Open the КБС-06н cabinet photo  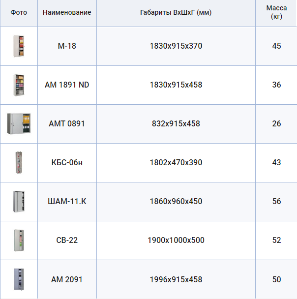[x=18, y=162]
